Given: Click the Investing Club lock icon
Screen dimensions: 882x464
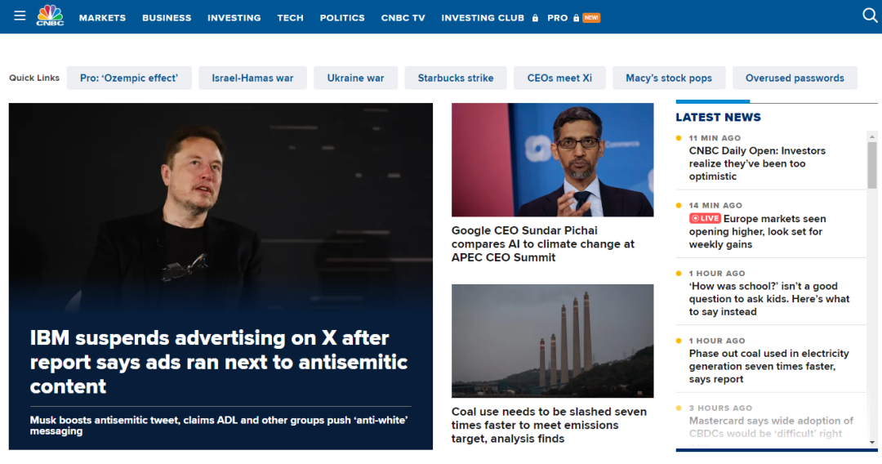Looking at the screenshot, I should [x=535, y=18].
